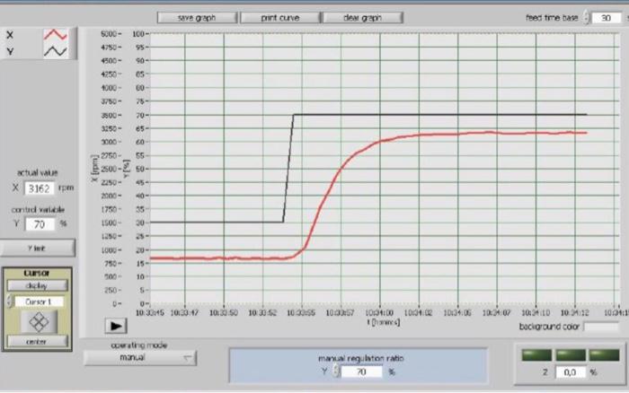The height and width of the screenshot is (393, 629).
Task: Select the Z value field 0,0
Action: pyautogui.click(x=570, y=372)
